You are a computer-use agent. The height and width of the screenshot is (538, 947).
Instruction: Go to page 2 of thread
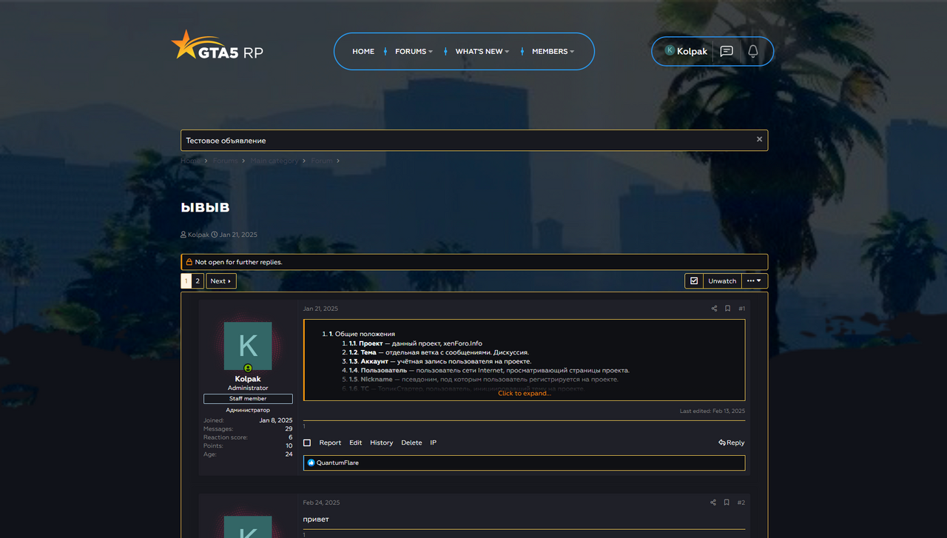click(x=198, y=281)
